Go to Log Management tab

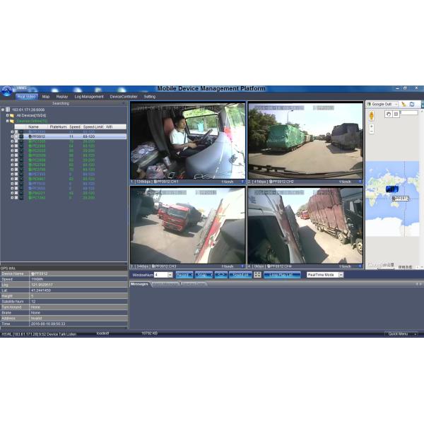point(89,97)
